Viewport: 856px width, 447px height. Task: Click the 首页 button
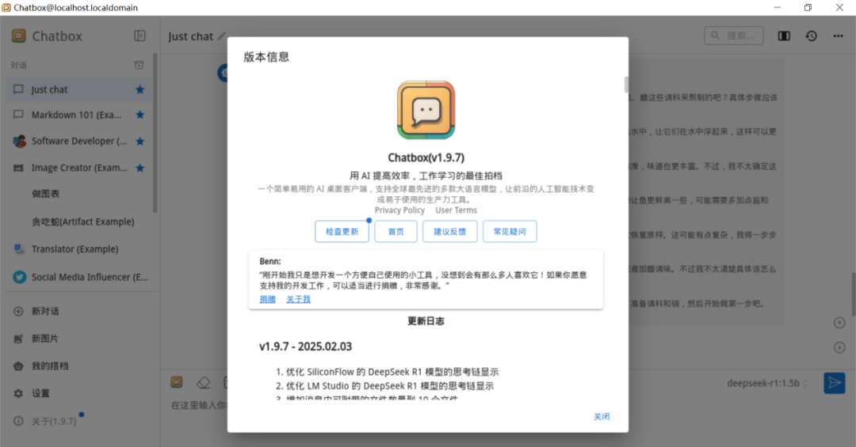tap(396, 232)
